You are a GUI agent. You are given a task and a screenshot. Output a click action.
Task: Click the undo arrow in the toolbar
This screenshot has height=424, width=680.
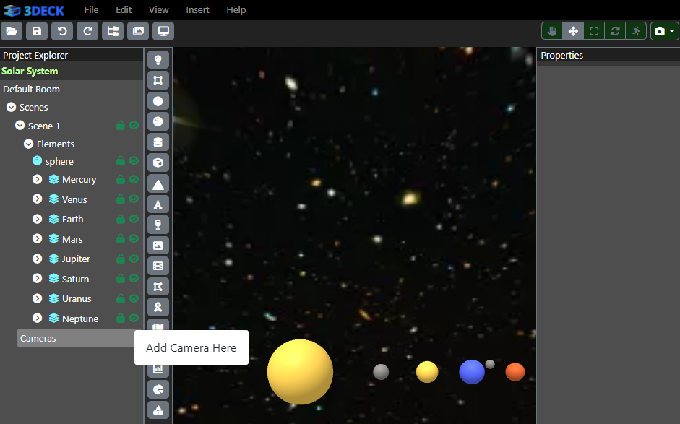coord(62,31)
